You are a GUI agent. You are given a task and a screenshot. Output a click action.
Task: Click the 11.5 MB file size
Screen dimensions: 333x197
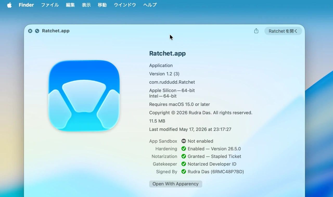click(x=157, y=121)
